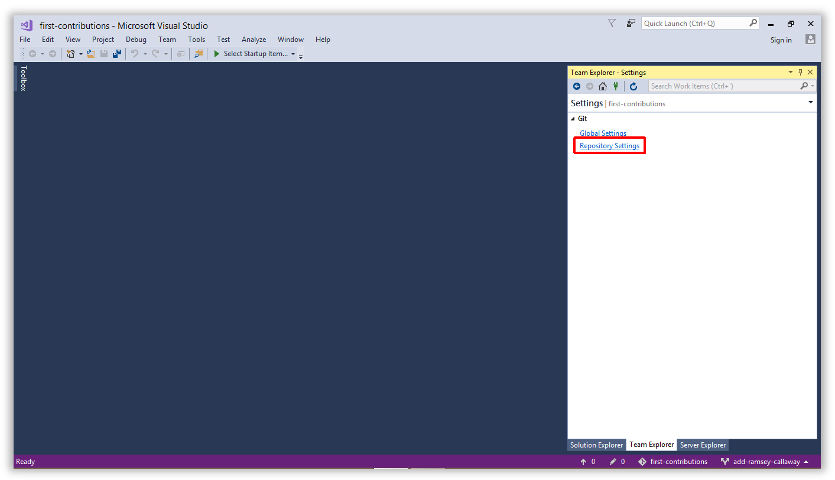The width and height of the screenshot is (835, 480).
Task: Click the Navigate Backward toolbar icon
Action: [x=33, y=54]
